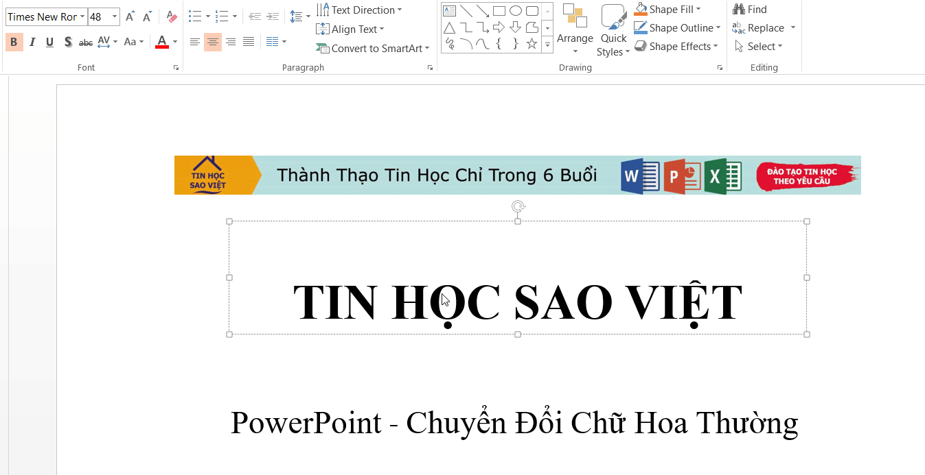The height and width of the screenshot is (475, 925).
Task: Select the five-point star shape
Action: pyautogui.click(x=532, y=44)
